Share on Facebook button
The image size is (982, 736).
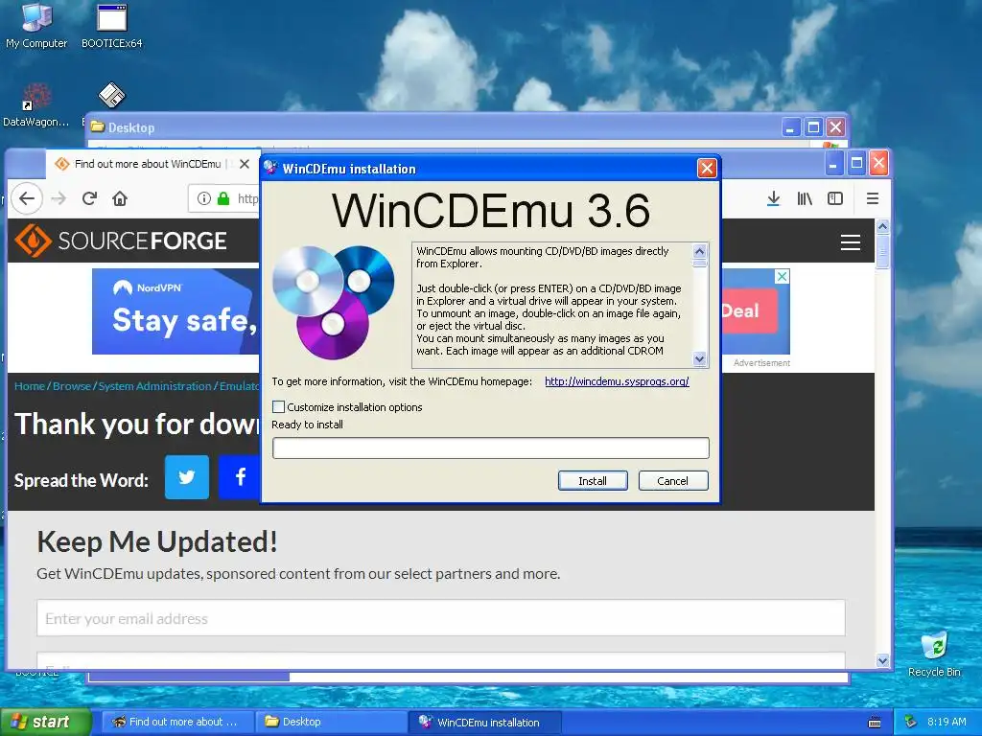click(x=239, y=477)
